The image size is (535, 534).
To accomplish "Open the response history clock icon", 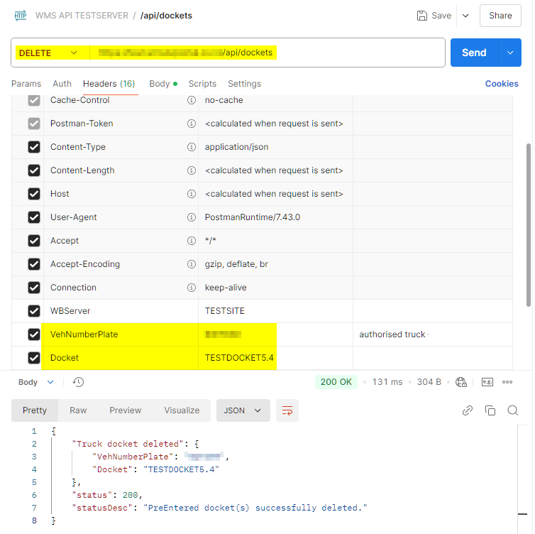I will (78, 382).
